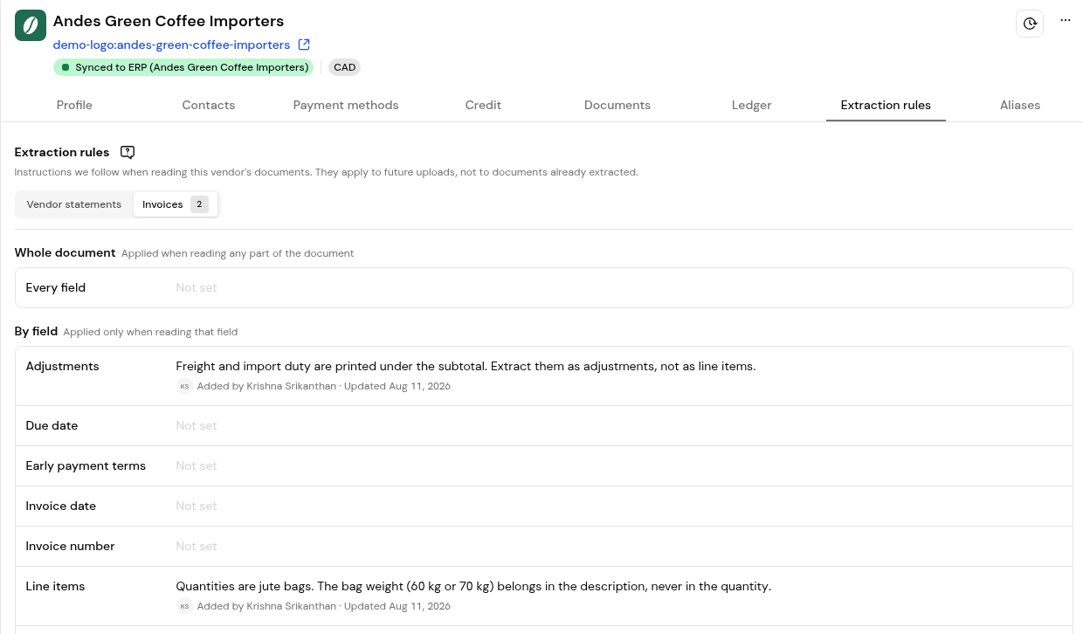Click 'Added by Krishna Srikanthan' under Adjustments

266,386
